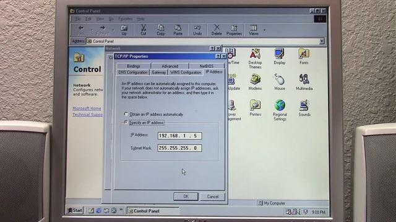Switch to the Advanced tab

170,66
